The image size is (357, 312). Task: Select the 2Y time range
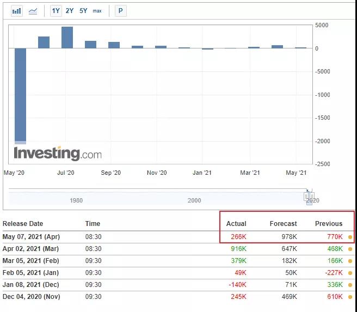pyautogui.click(x=70, y=11)
